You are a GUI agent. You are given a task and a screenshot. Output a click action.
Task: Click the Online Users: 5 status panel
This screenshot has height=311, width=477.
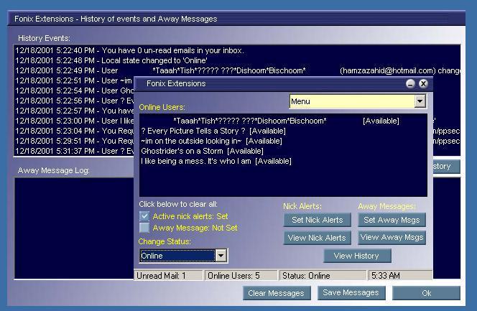[241, 275]
